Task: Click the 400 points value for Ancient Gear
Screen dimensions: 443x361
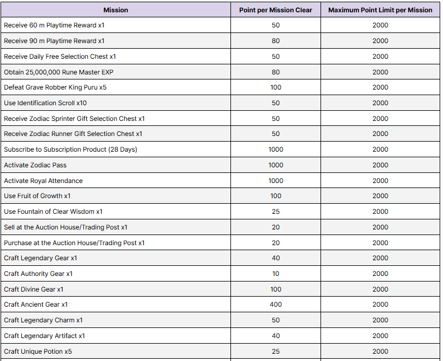Action: coord(275,304)
